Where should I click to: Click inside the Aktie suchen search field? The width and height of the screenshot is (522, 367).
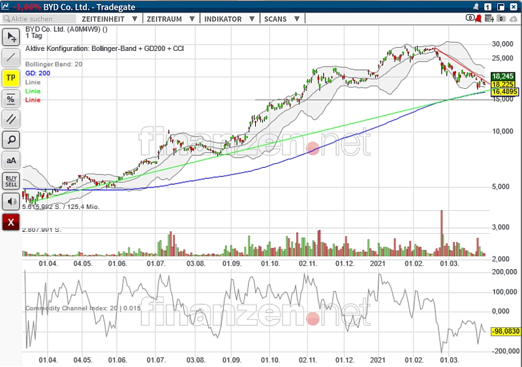pyautogui.click(x=39, y=19)
